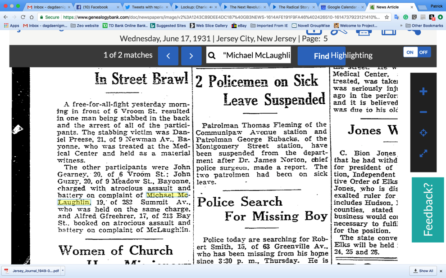
Task: Recenter the newspaper image view
Action: (x=423, y=133)
